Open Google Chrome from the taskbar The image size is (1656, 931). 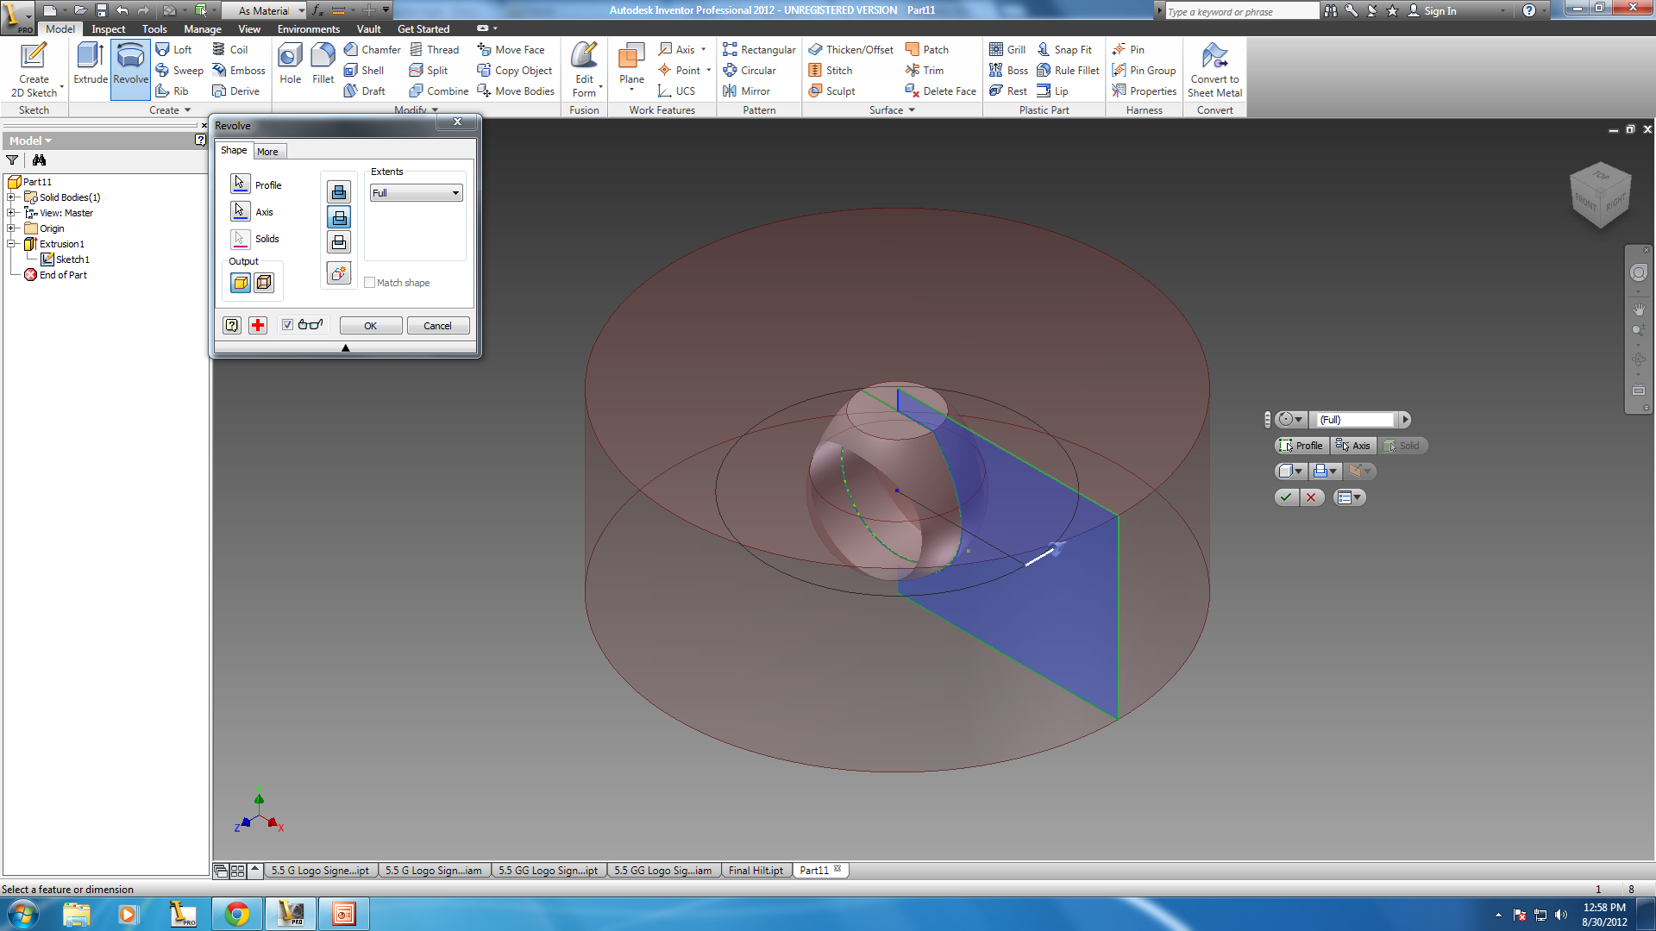237,914
